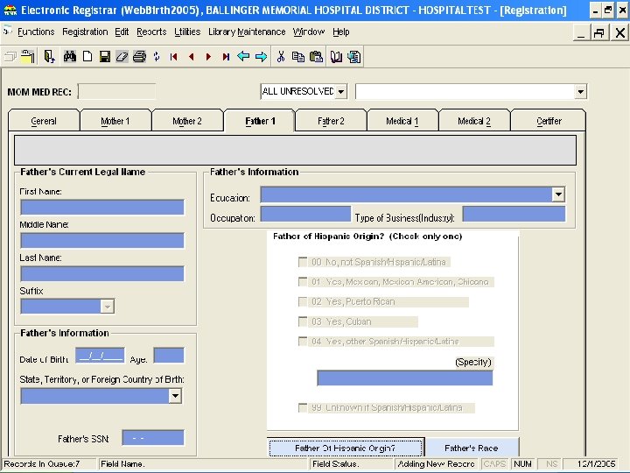Switch to the Mother 2 tab
Image resolution: width=630 pixels, height=473 pixels.
coord(187,121)
